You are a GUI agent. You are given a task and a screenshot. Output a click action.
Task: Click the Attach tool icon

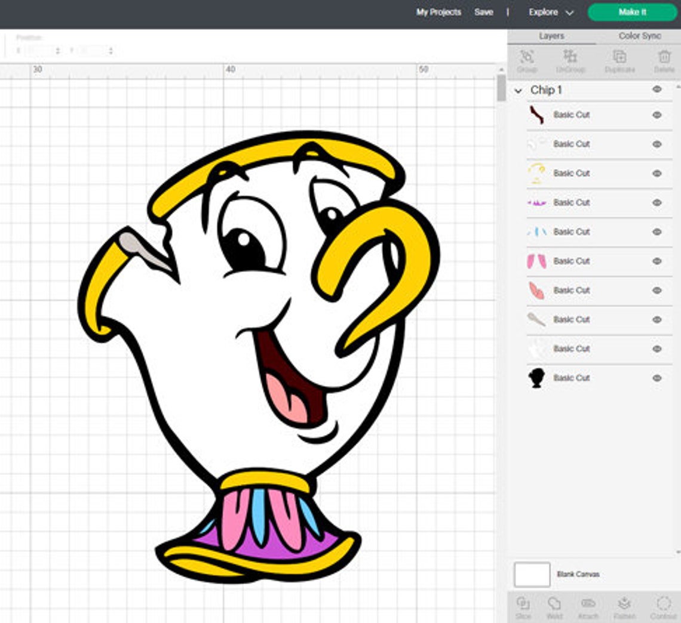[x=588, y=607]
